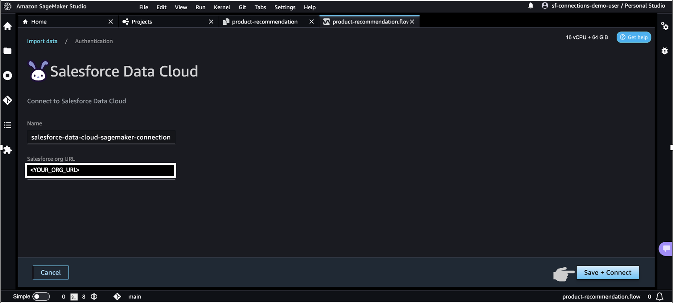Click the Authentication breadcrumb text
673x303 pixels.
pos(94,41)
